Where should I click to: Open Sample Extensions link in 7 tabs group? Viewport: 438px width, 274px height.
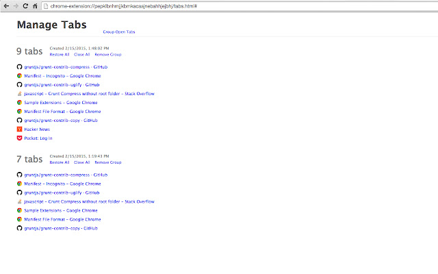[x=61, y=210]
